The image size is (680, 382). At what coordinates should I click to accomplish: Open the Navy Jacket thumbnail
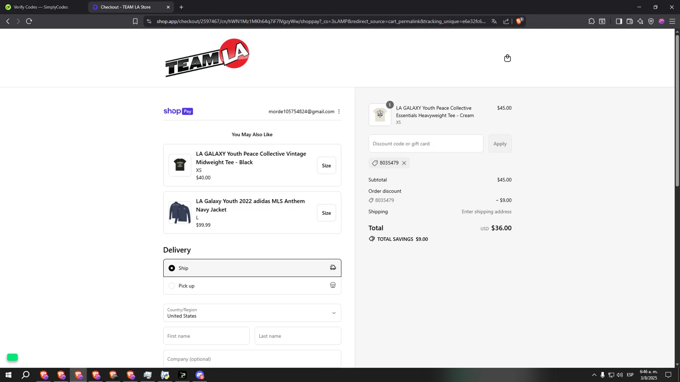click(x=180, y=213)
